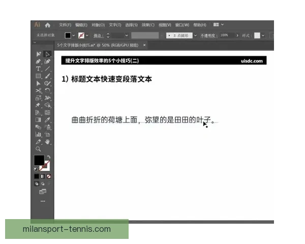The width and height of the screenshot is (305, 244).
Task: Open the control bar stroke color dropdown arrow
Action: pyautogui.click(x=87, y=36)
